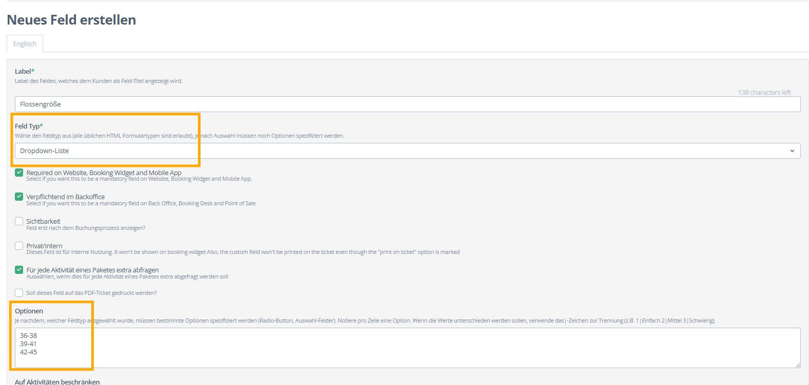The height and width of the screenshot is (385, 809).
Task: Click the '138 characters left' counter
Action: coord(764,93)
